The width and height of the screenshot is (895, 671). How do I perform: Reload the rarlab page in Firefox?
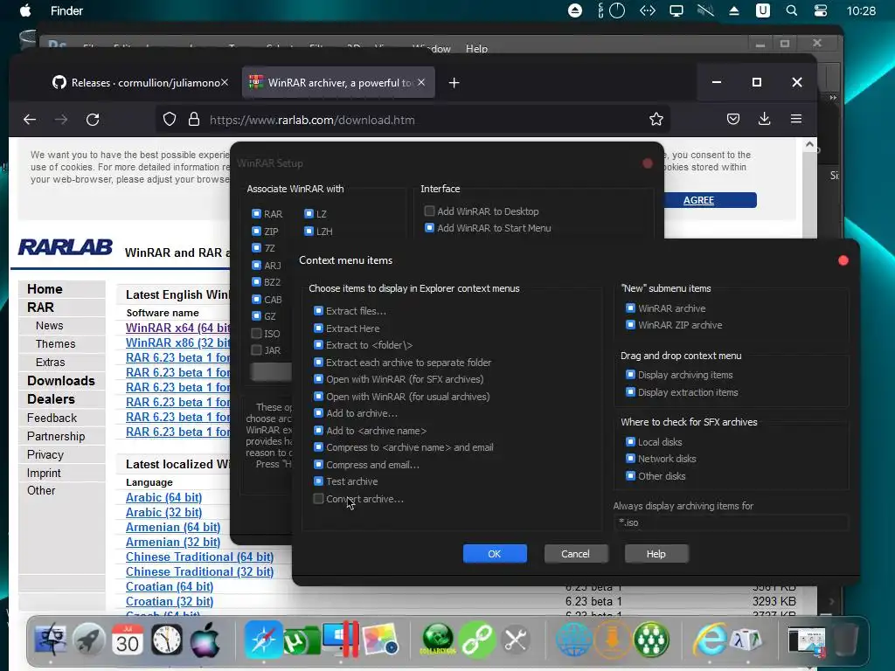93,119
